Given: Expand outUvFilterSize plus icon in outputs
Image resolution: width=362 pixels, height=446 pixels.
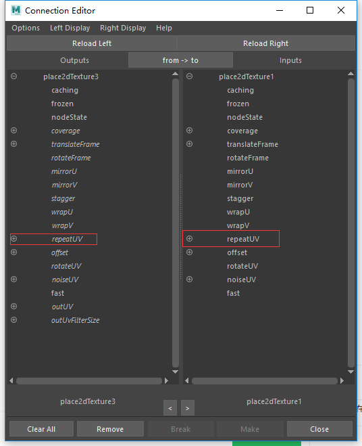Looking at the screenshot, I should pyautogui.click(x=14, y=319).
